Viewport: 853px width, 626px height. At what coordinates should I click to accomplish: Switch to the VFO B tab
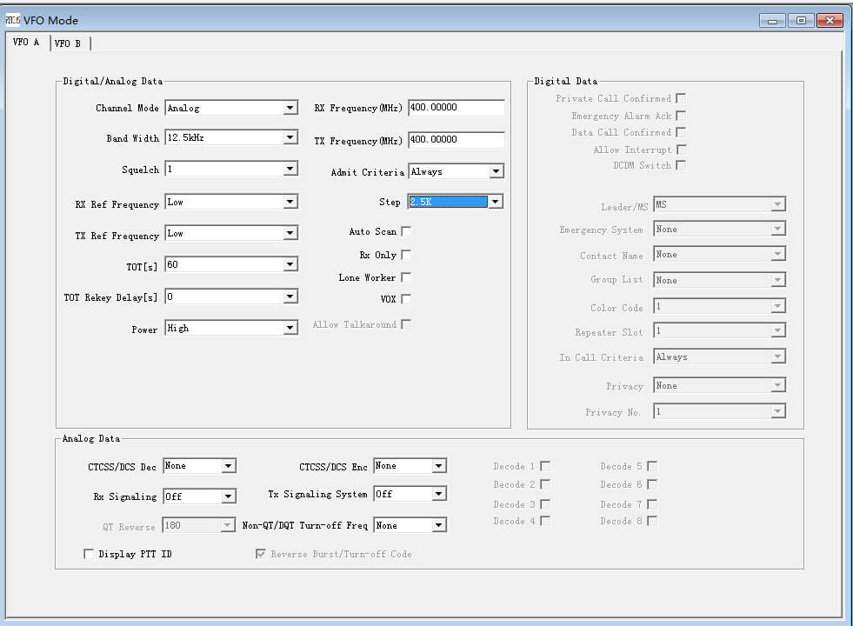coord(68,43)
